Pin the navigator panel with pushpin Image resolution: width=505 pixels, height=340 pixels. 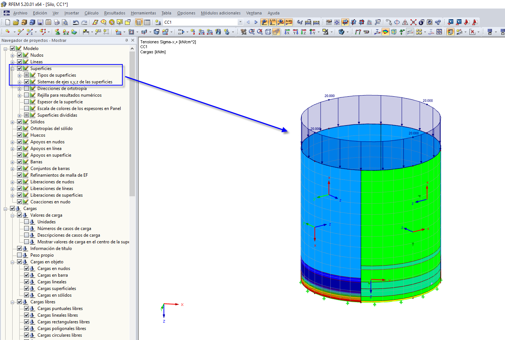[127, 40]
